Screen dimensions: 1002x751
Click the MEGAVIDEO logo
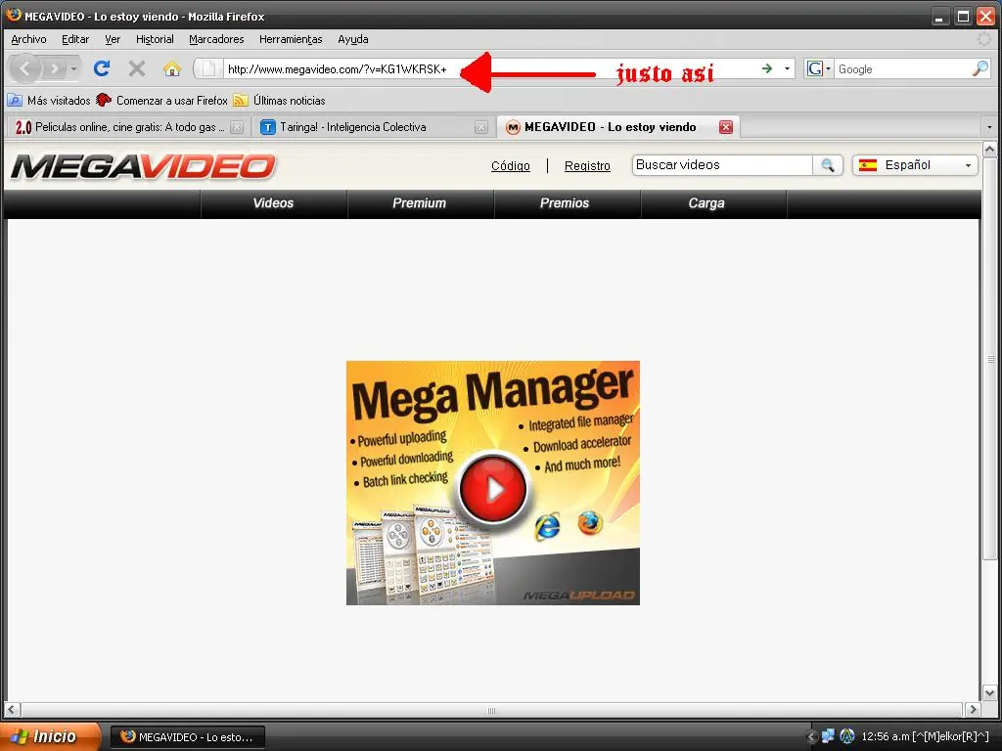[x=143, y=166]
